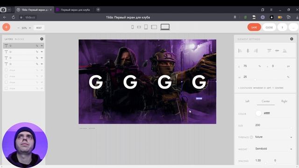Switch to second tab 'Первый экран для клуба'
The height and width of the screenshot is (168, 299).
point(73,10)
